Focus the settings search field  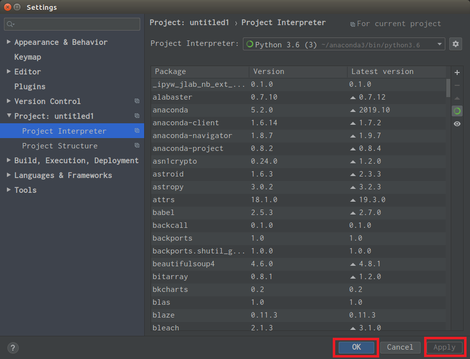pyautogui.click(x=72, y=24)
